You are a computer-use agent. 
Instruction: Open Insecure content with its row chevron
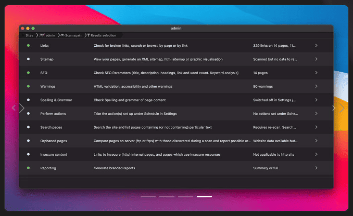click(317, 154)
